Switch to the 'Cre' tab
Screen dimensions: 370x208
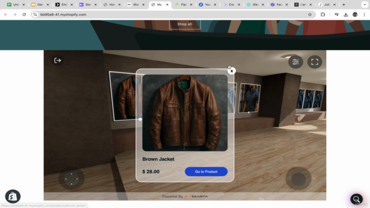pyautogui.click(x=231, y=5)
